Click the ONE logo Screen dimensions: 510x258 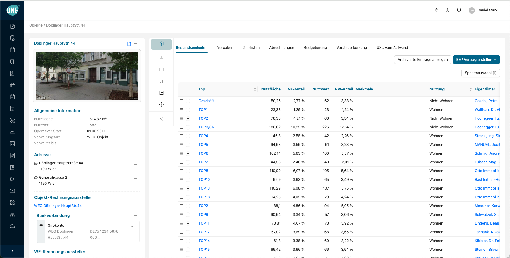(x=12, y=10)
